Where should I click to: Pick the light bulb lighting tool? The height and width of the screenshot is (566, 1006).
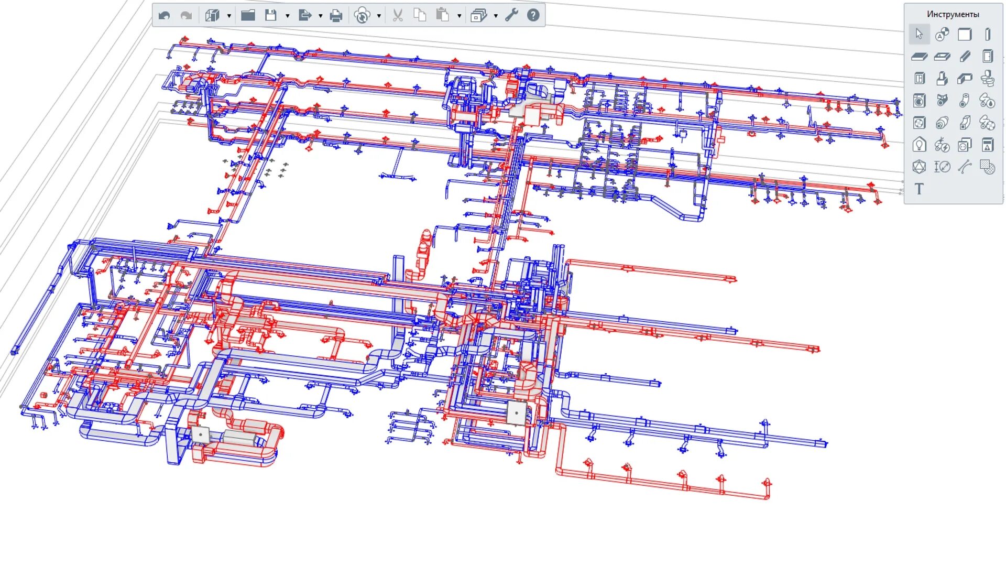tap(919, 145)
